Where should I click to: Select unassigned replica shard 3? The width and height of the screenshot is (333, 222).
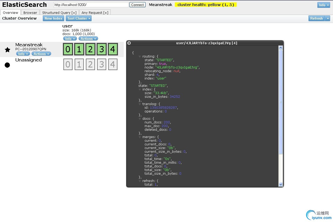(x=102, y=64)
